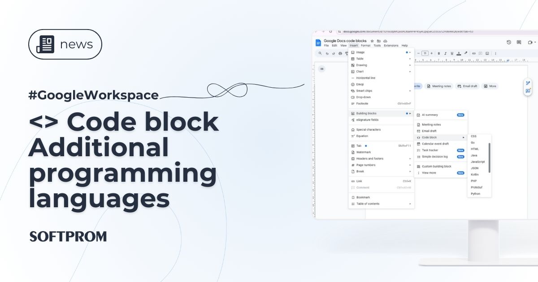Choose JavaScript in the language list
The height and width of the screenshot is (282, 538).
(477, 162)
